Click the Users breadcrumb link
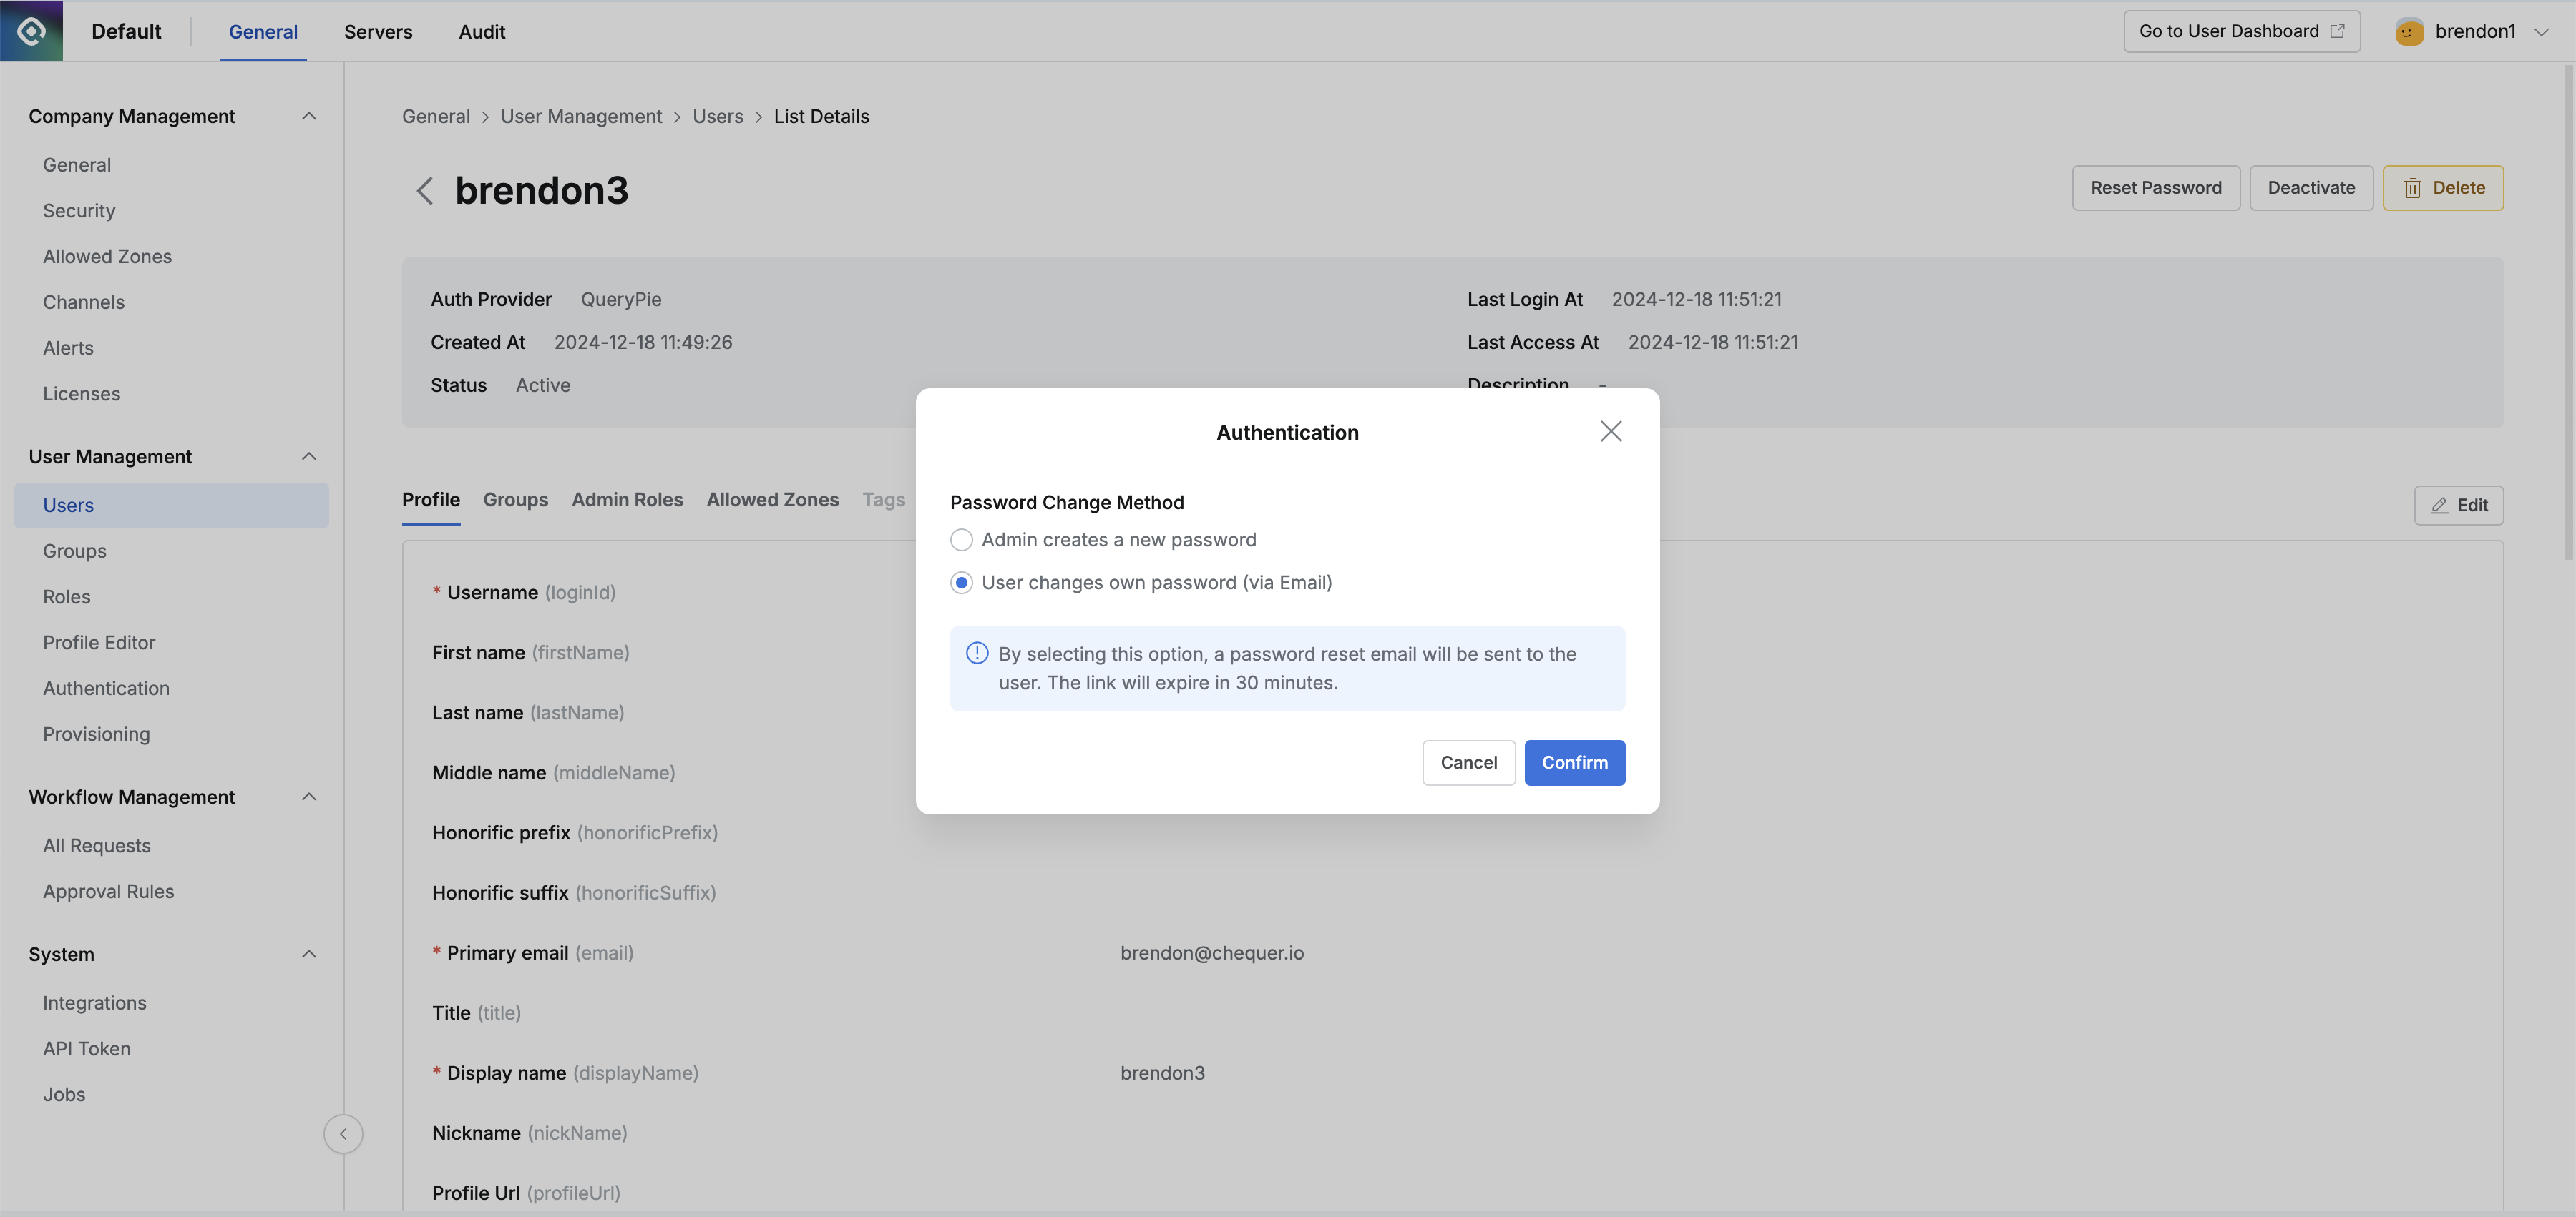Viewport: 2576px width, 1217px height. (717, 116)
